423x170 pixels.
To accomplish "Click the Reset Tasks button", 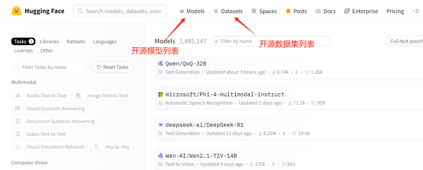I will 112,67.
